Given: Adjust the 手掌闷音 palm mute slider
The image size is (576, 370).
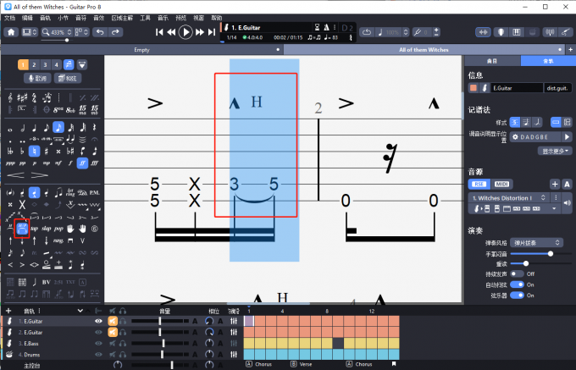Looking at the screenshot, I should click(x=551, y=252).
